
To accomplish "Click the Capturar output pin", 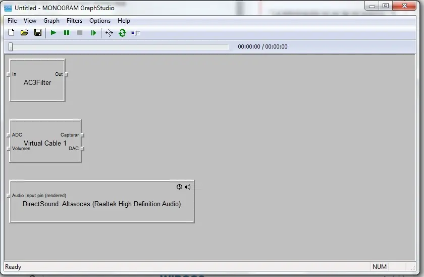I will click(x=83, y=135).
